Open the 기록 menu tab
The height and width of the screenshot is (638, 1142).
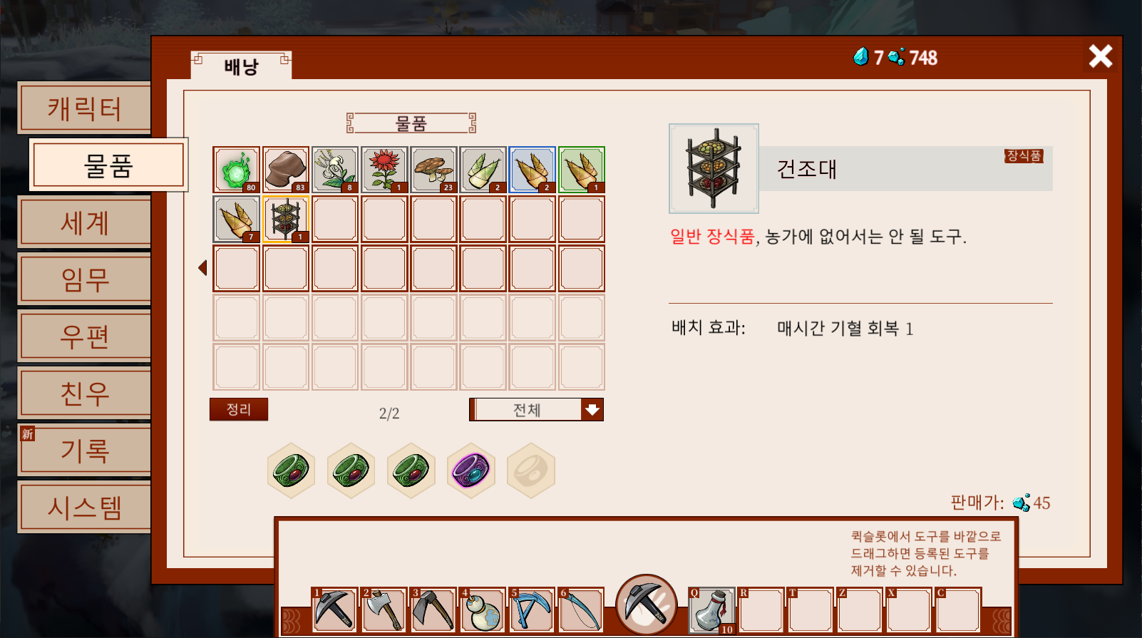tap(85, 450)
